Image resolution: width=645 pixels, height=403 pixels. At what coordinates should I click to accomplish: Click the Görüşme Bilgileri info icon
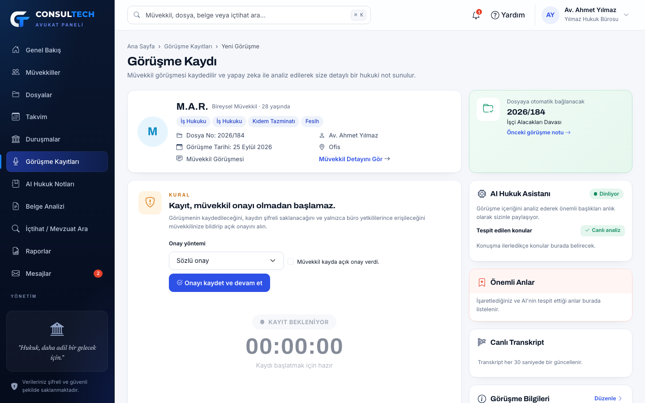coord(482,399)
